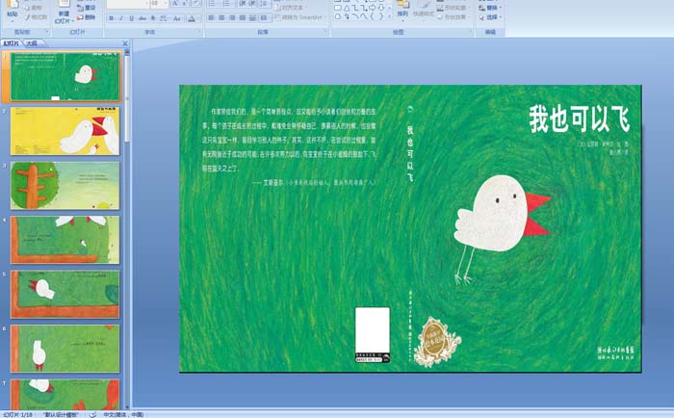The height and width of the screenshot is (418, 674).
Task: Click the Copy (复制) command
Action: [x=34, y=8]
